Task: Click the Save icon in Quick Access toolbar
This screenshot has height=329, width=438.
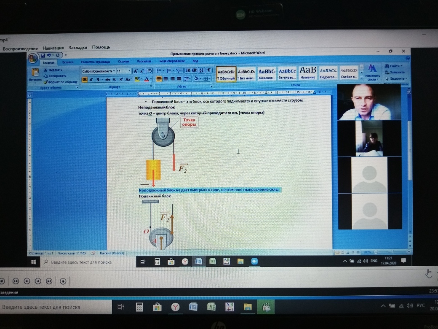Action: click(x=43, y=55)
